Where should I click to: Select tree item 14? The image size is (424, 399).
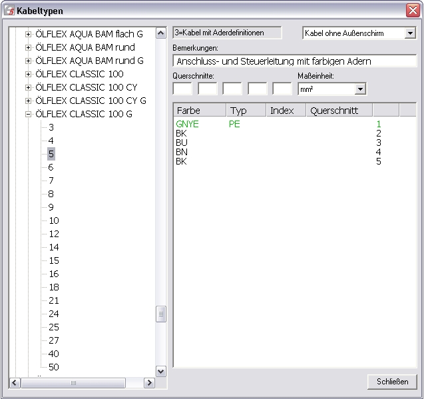[x=54, y=247]
